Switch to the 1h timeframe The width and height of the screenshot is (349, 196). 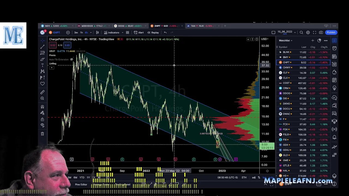(x=81, y=32)
